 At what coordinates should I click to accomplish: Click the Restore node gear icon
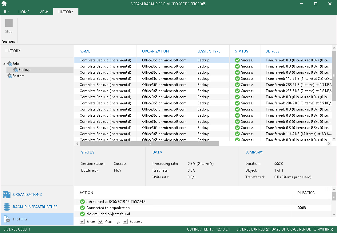click(10, 76)
